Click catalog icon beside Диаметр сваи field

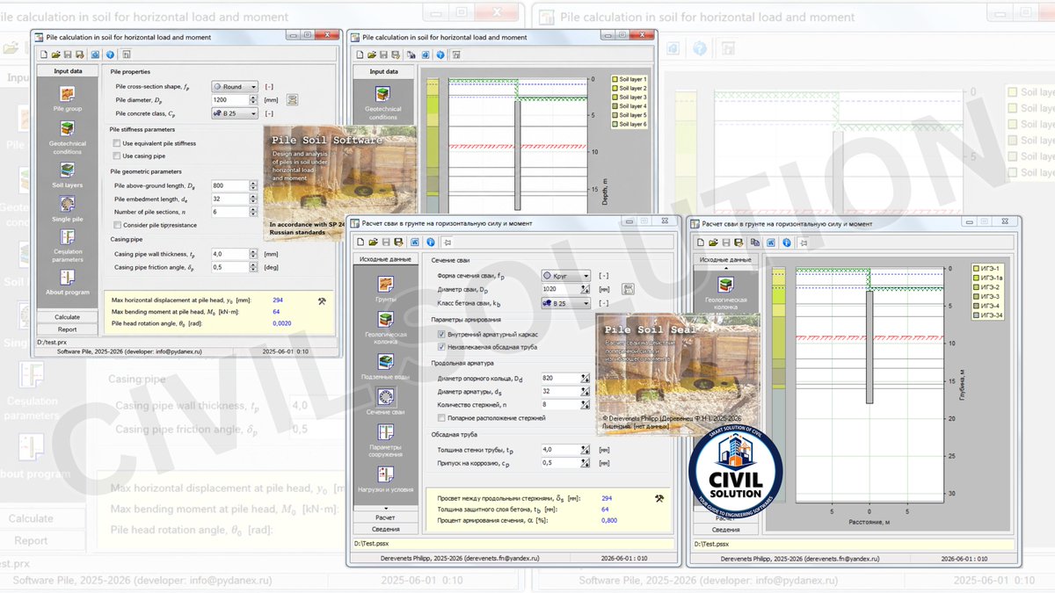click(628, 288)
